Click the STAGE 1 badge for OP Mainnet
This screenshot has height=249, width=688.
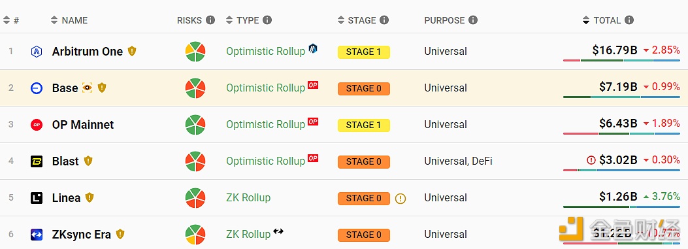(364, 125)
